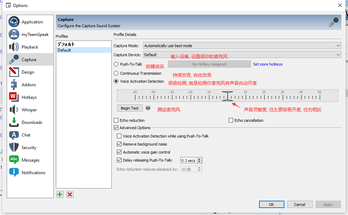The image size is (348, 215).
Task: Go to the Playback settings page
Action: 30,47
